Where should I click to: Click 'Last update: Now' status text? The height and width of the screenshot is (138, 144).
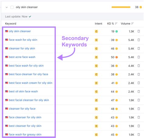pos(16,16)
